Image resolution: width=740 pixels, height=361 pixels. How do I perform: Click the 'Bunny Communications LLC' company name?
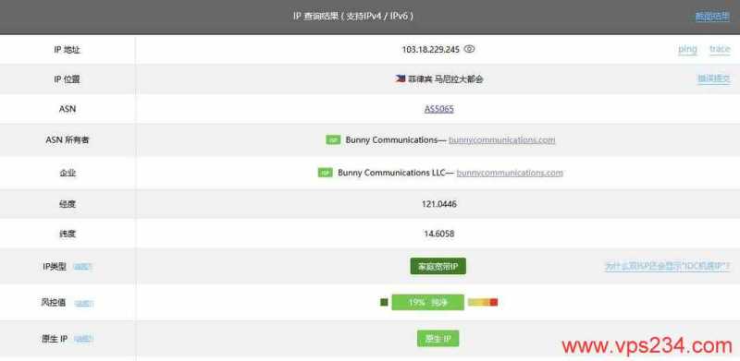(391, 173)
